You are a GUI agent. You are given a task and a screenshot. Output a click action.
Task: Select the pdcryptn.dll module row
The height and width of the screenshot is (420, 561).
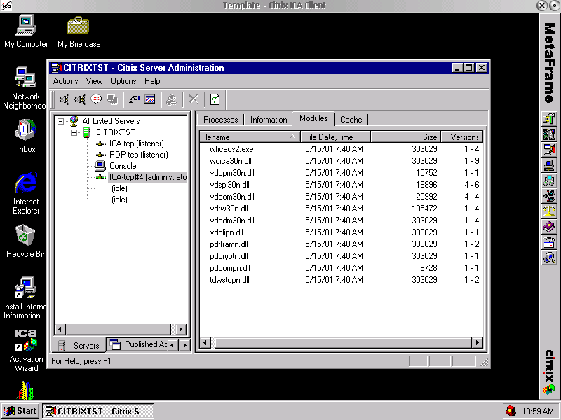[341, 256]
